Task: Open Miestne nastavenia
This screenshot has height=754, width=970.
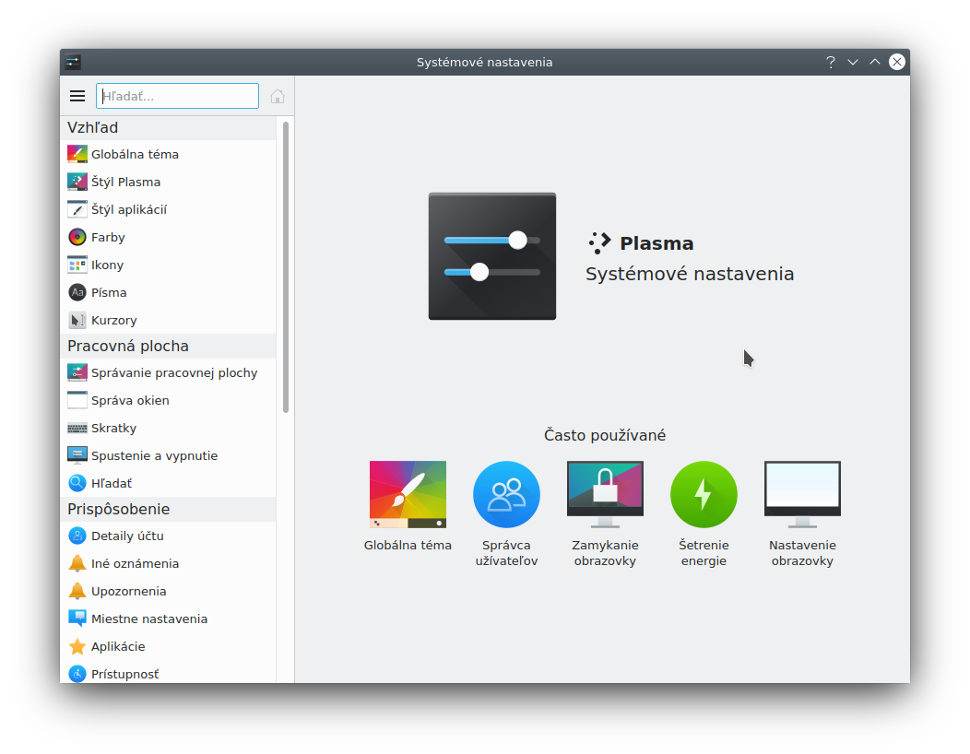Action: click(168, 619)
